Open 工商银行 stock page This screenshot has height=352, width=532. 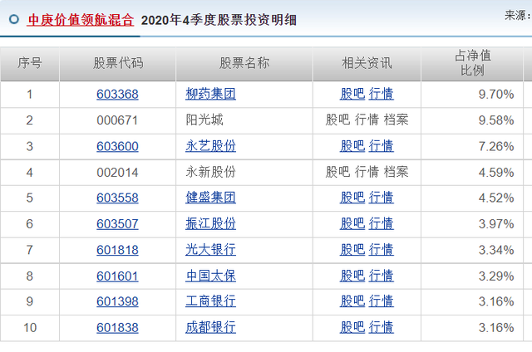(210, 301)
